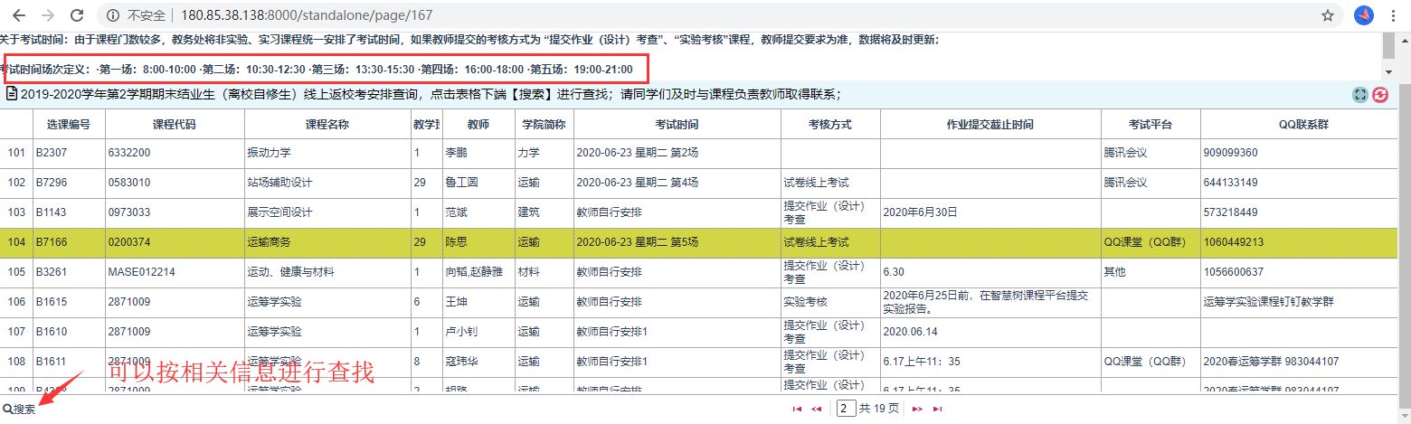
Task: Select the 运动、健康与材料 course cell
Action: [x=327, y=272]
